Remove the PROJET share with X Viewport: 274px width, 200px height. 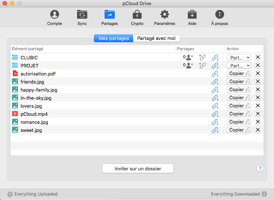[x=258, y=65]
